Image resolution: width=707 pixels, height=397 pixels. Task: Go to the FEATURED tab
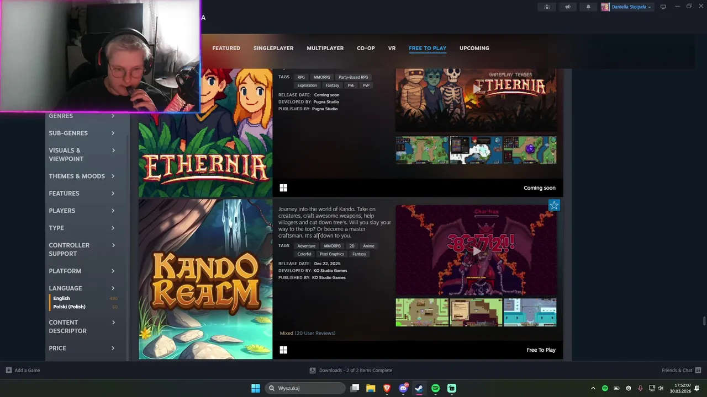(x=226, y=48)
